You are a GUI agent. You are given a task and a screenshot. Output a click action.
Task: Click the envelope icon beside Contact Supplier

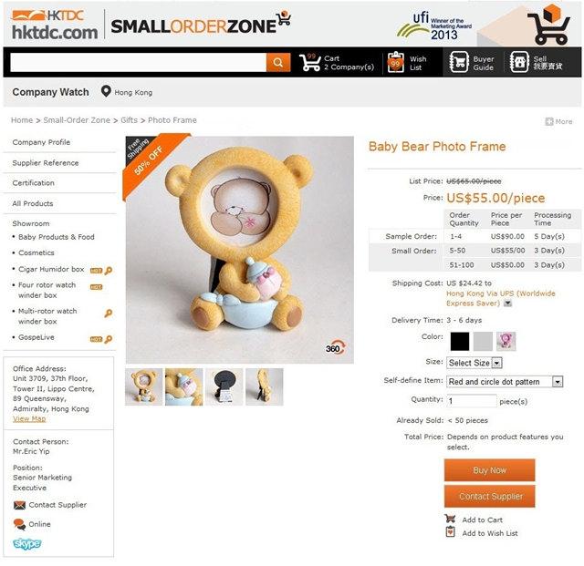pyautogui.click(x=19, y=505)
